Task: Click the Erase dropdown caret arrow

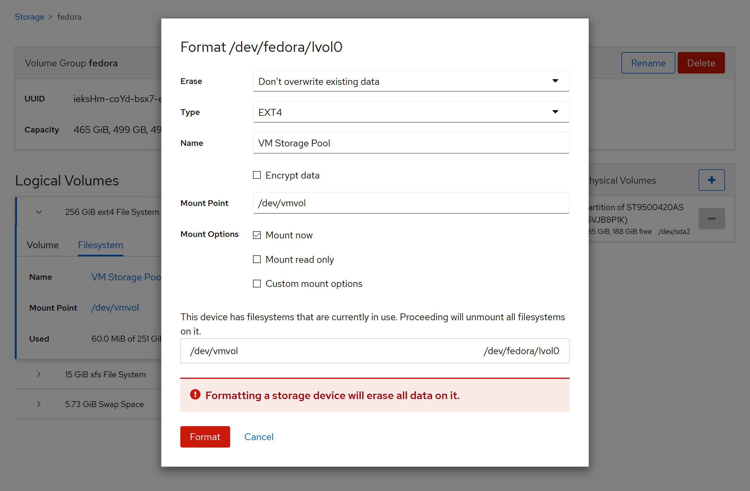Action: [x=555, y=81]
